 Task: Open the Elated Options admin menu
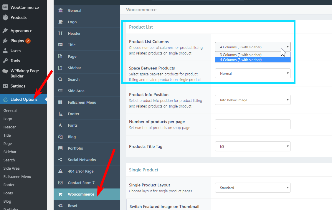click(24, 99)
